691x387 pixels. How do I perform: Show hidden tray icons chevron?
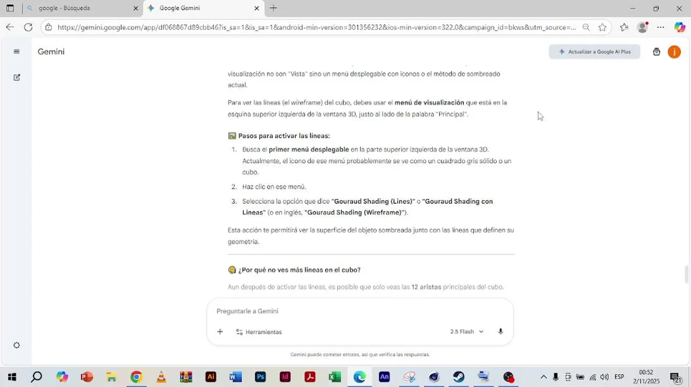point(544,377)
